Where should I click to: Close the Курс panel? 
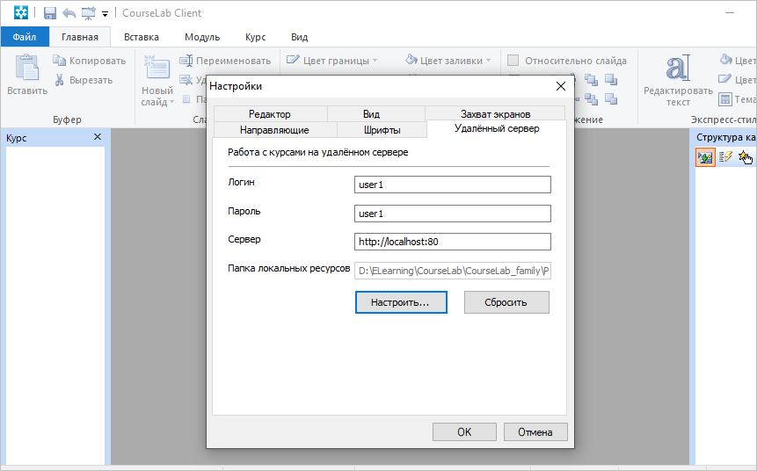(98, 137)
